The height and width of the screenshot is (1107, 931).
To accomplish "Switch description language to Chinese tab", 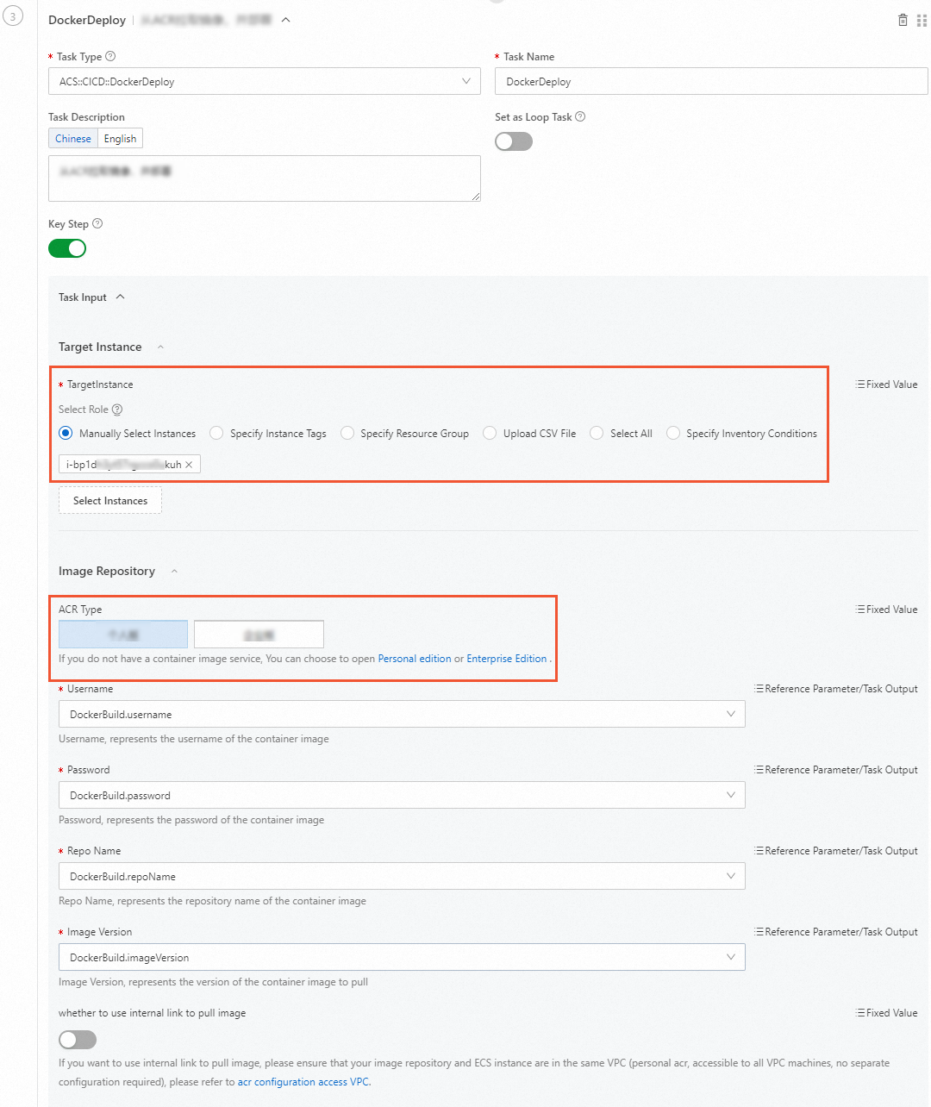I will click(x=73, y=138).
